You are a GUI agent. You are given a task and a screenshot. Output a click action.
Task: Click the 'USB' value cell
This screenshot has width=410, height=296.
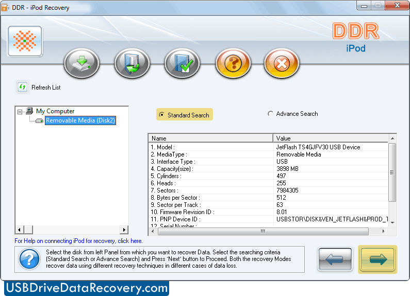click(x=282, y=162)
